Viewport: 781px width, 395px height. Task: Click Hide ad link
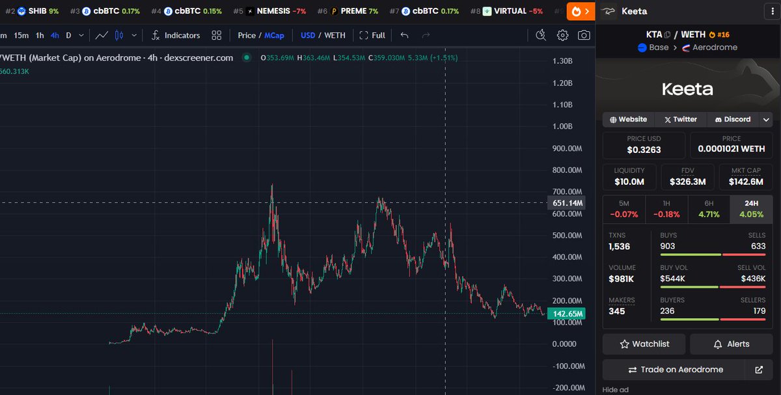[x=614, y=390]
